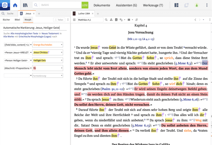The width and height of the screenshot is (212, 145).
Task: Click in the Befehl command field
Action: coord(60,5)
